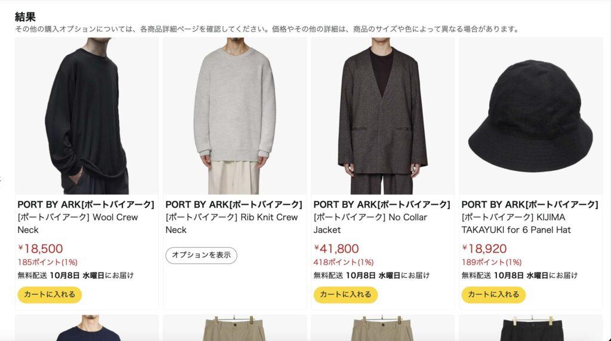Open the Wool Crew Neck title link
The height and width of the screenshot is (341, 611).
coord(78,224)
